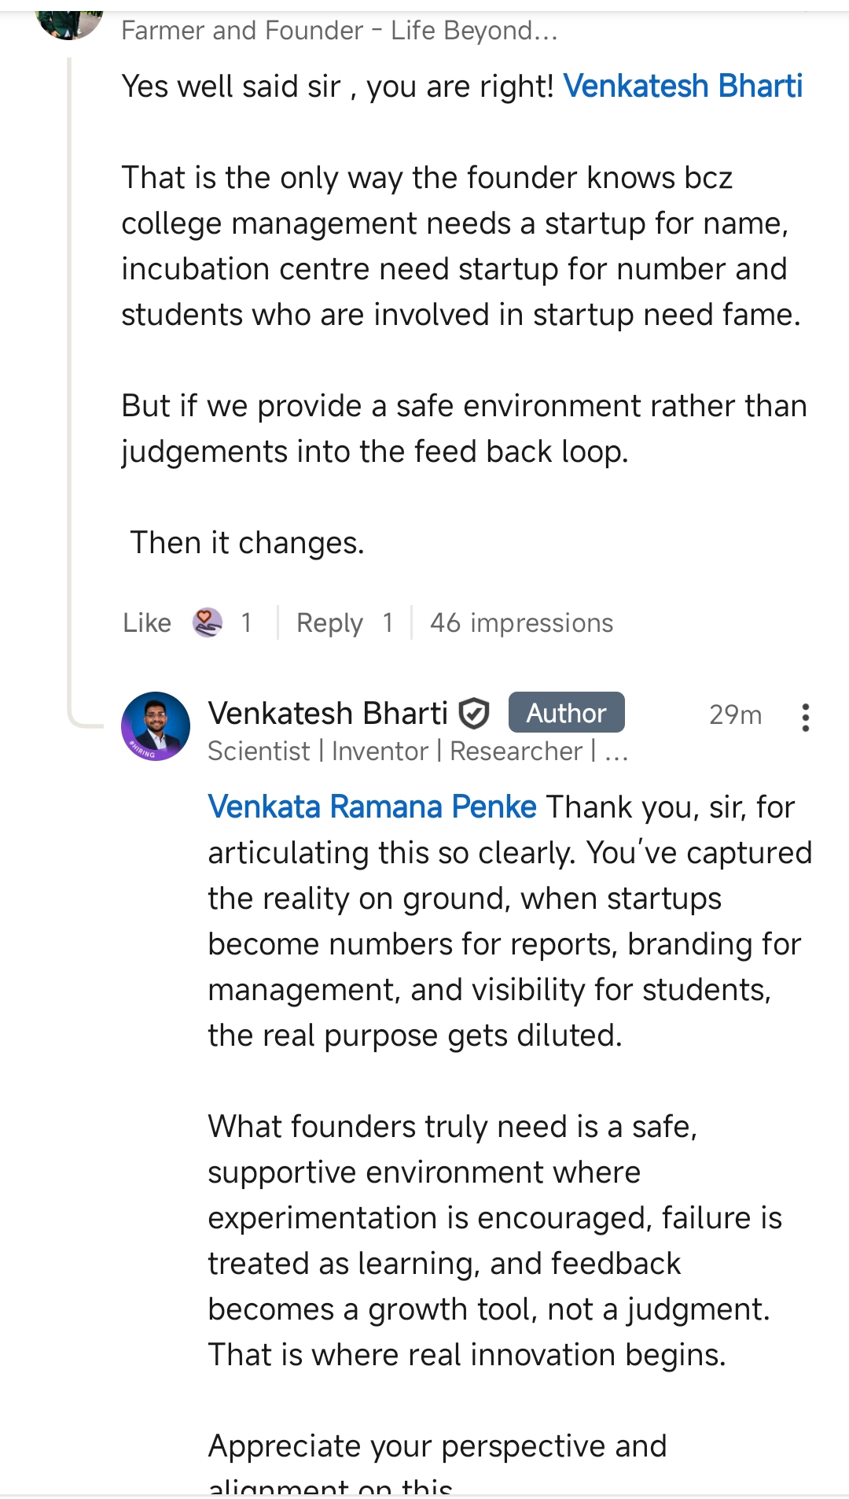The height and width of the screenshot is (1499, 849).
Task: Like the Farmer and Founder comment
Action: coord(147,622)
